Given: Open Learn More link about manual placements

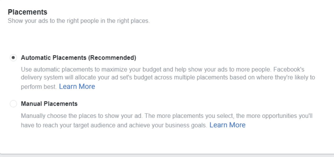Looking at the screenshot, I should click(x=228, y=125).
